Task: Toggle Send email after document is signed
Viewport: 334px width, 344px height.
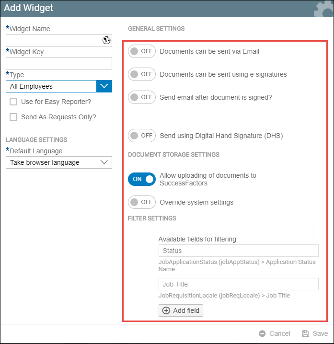Action: [x=142, y=97]
